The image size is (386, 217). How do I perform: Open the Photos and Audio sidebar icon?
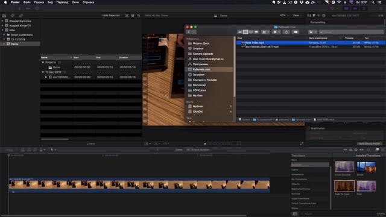13,16
